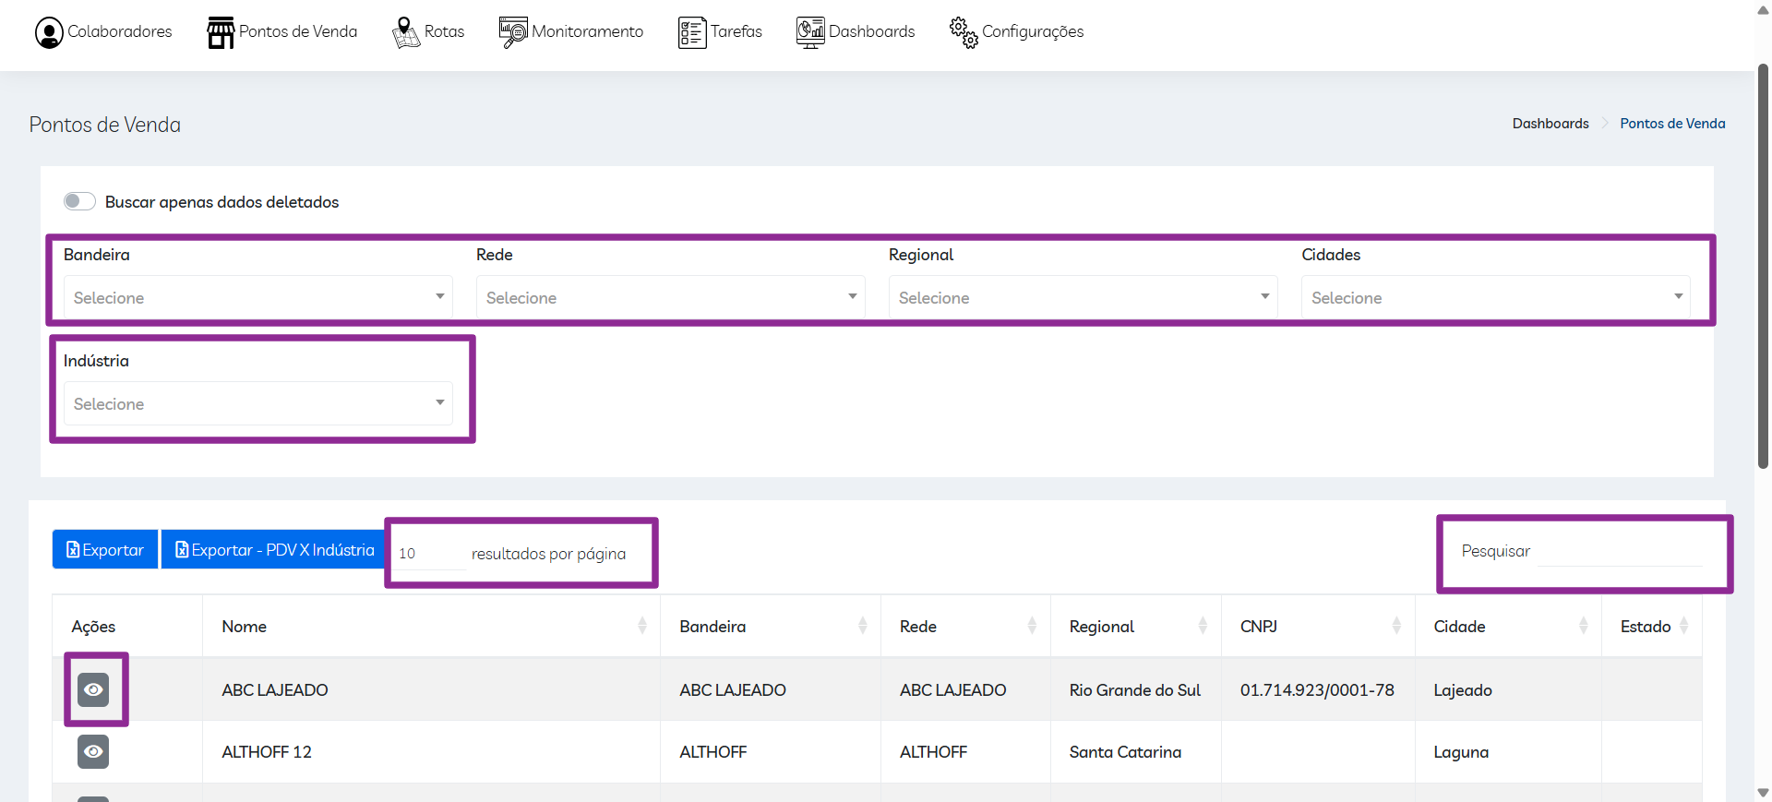Open the Bandeira dropdown
The width and height of the screenshot is (1772, 802).
[257, 297]
